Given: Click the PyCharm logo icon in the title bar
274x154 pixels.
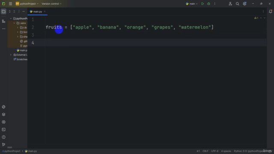Looking at the screenshot, I should tap(3, 4).
